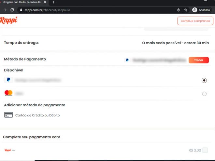
Task: Go forward with the browser arrow
Action: click(5, 10)
